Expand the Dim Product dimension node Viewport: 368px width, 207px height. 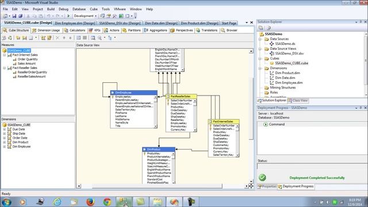4,142
